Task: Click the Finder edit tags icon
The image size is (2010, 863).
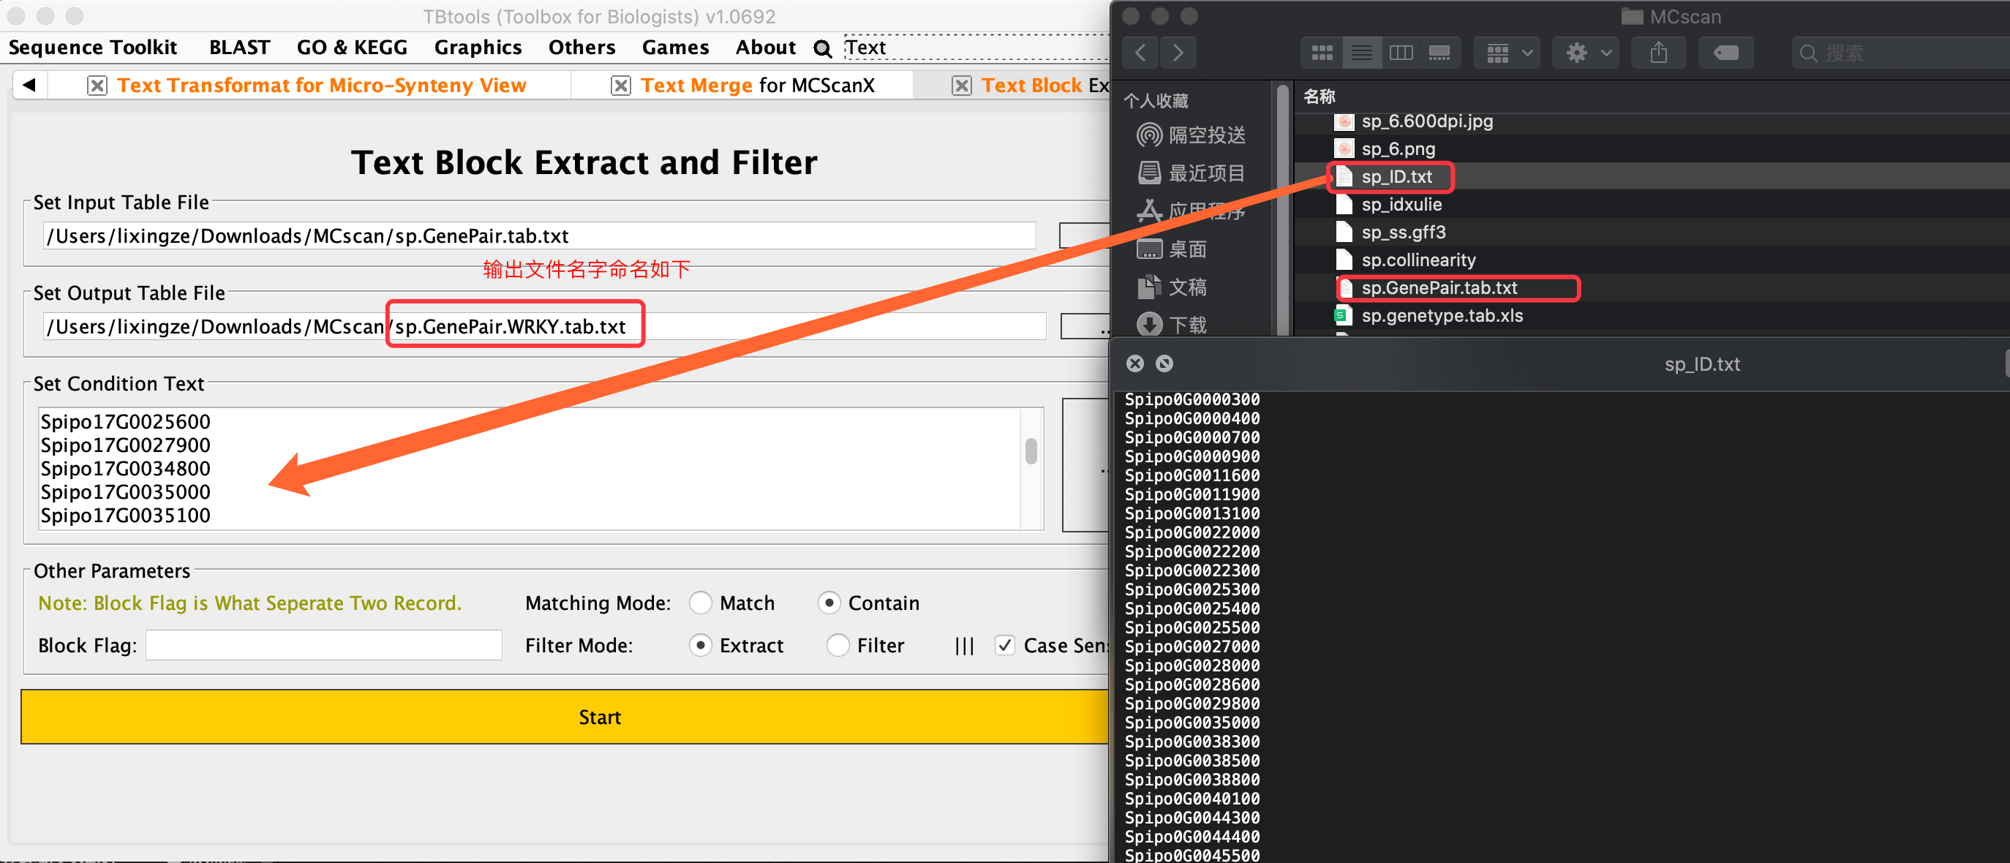Action: tap(1725, 53)
